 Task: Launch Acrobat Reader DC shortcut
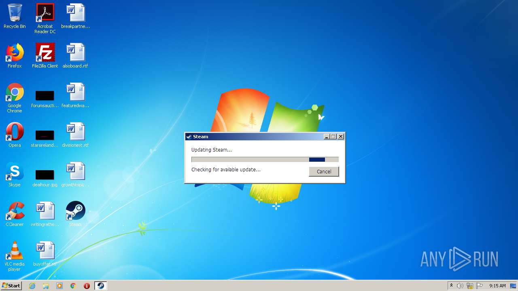pos(45,19)
